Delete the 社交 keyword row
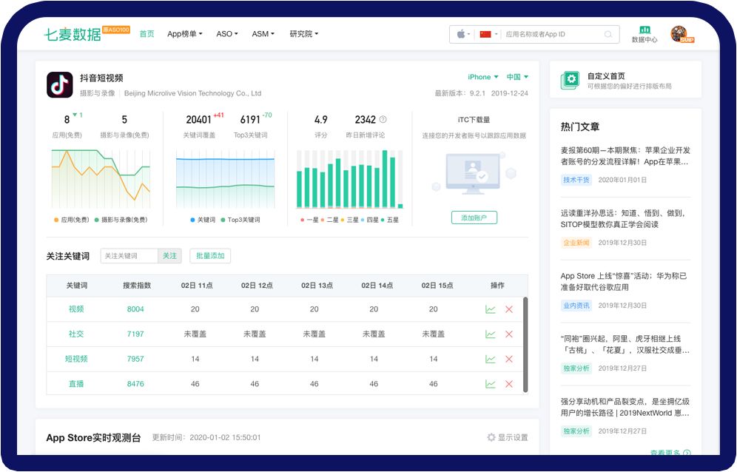The image size is (737, 472). pyautogui.click(x=508, y=334)
